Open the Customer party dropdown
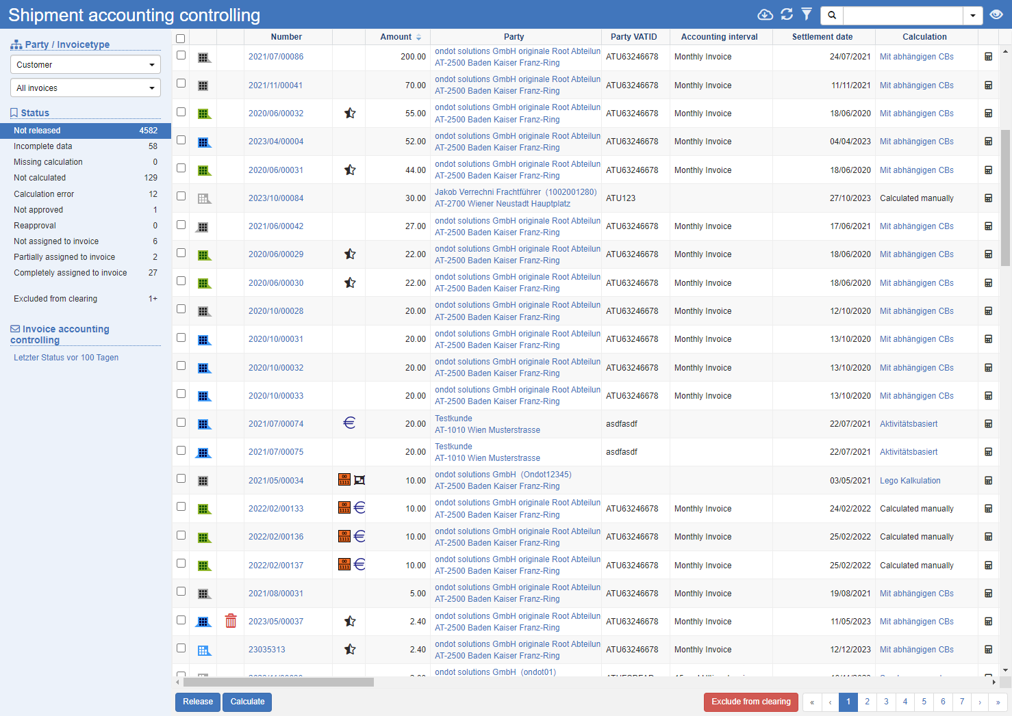1012x716 pixels. click(x=86, y=64)
